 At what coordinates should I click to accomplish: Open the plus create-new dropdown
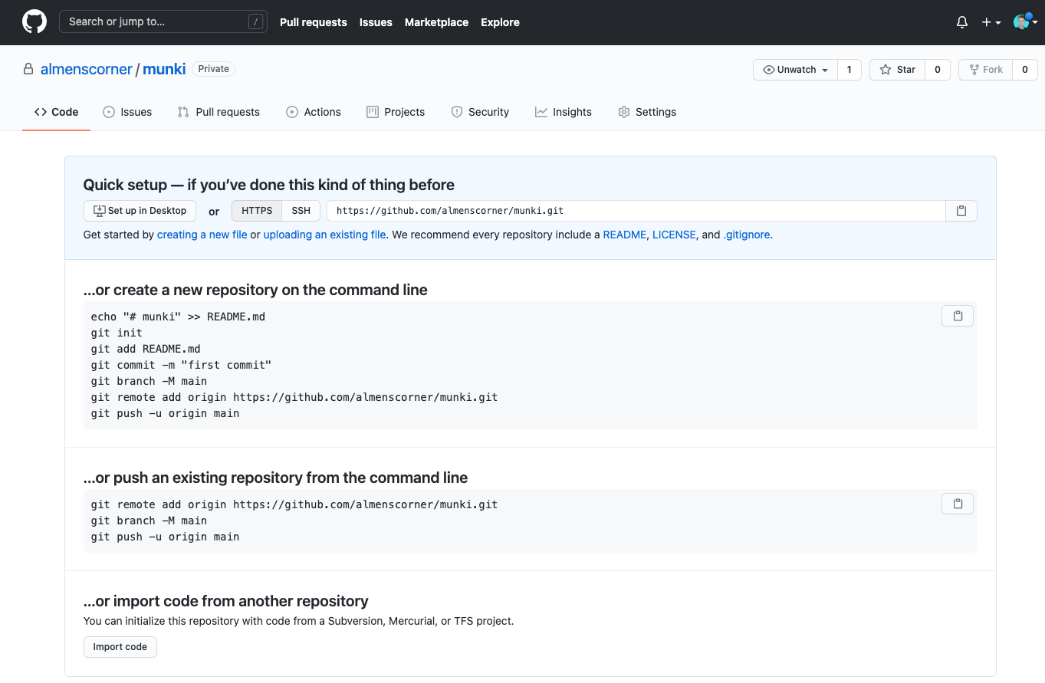point(991,22)
